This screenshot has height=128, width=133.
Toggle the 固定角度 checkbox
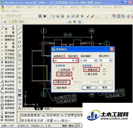click(x=55, y=88)
